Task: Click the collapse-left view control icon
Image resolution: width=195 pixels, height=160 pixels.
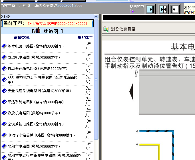Action: 175,9
